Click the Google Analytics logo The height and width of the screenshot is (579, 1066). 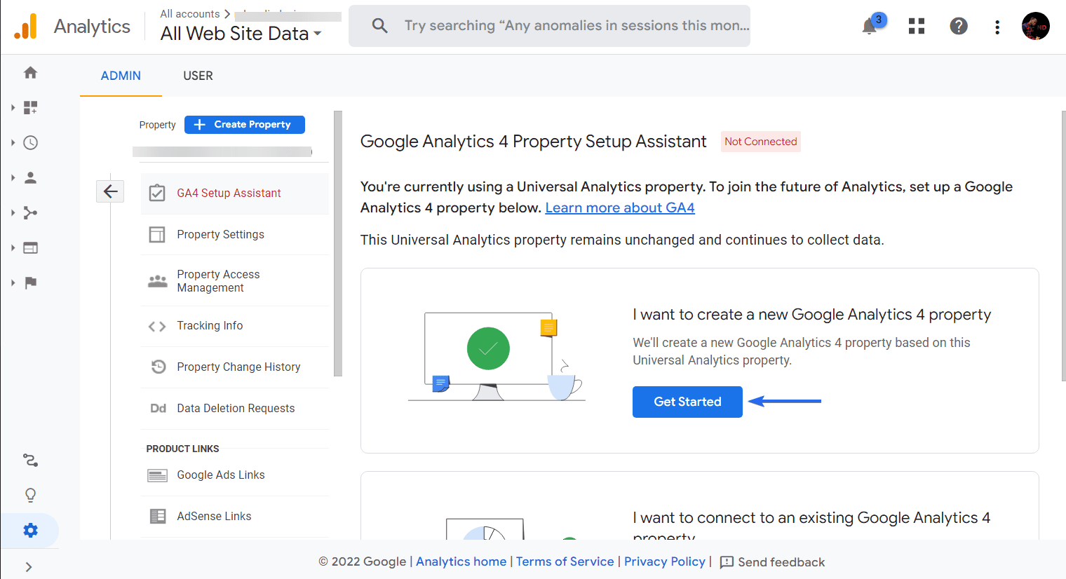click(26, 27)
